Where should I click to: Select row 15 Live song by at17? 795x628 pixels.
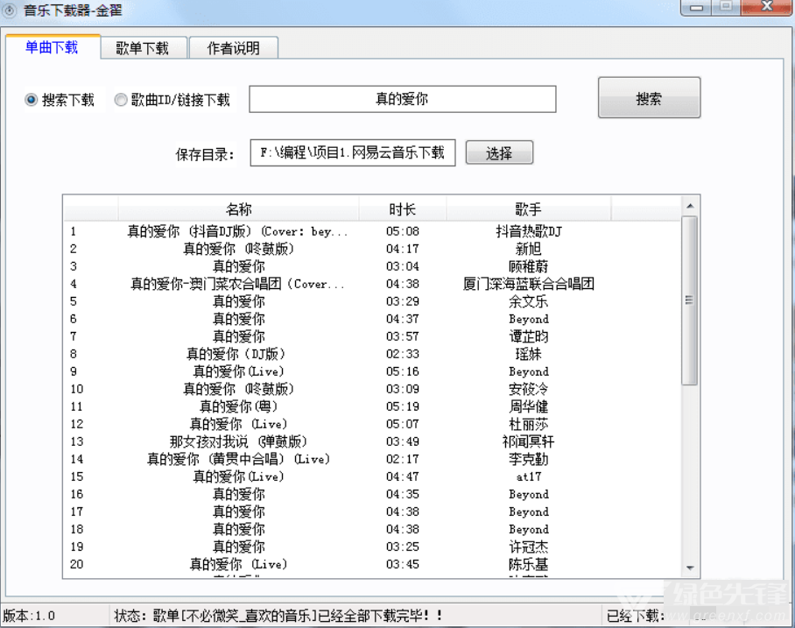click(373, 476)
